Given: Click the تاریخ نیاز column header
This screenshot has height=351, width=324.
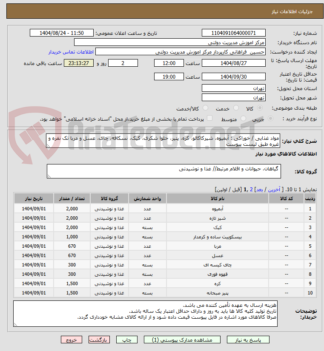Looking at the screenshot, I should 34,198.
